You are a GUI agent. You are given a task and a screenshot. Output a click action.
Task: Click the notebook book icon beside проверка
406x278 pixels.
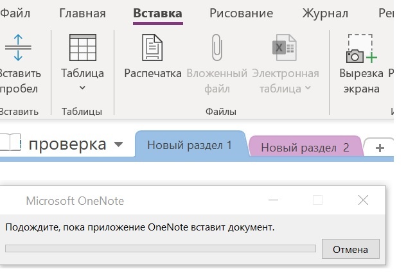point(10,142)
